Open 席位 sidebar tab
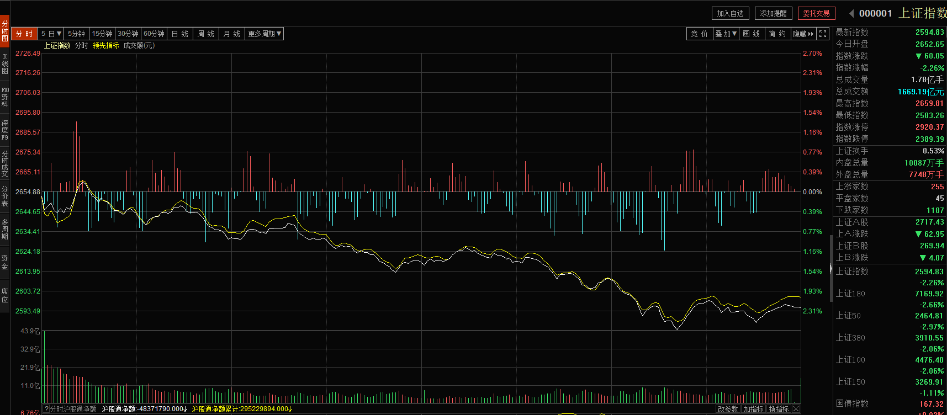The width and height of the screenshot is (947, 415). (x=5, y=295)
